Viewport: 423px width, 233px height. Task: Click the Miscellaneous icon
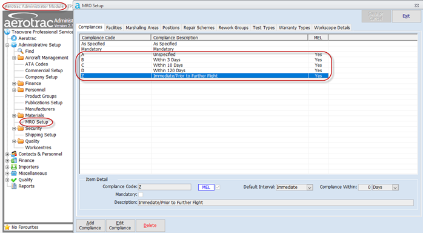[14, 174]
